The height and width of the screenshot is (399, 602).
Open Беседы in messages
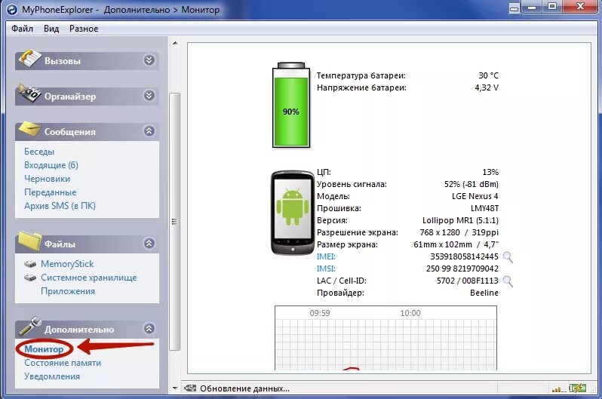[39, 152]
